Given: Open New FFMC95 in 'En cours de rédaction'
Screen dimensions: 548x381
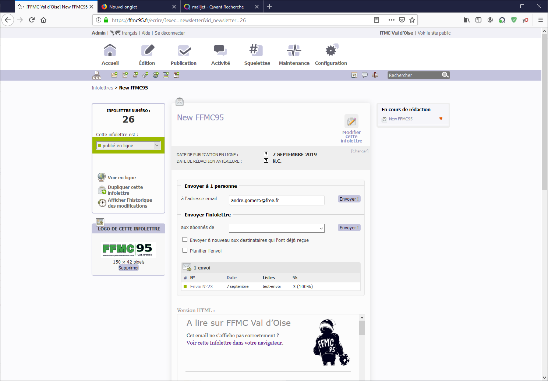Looking at the screenshot, I should [x=400, y=119].
